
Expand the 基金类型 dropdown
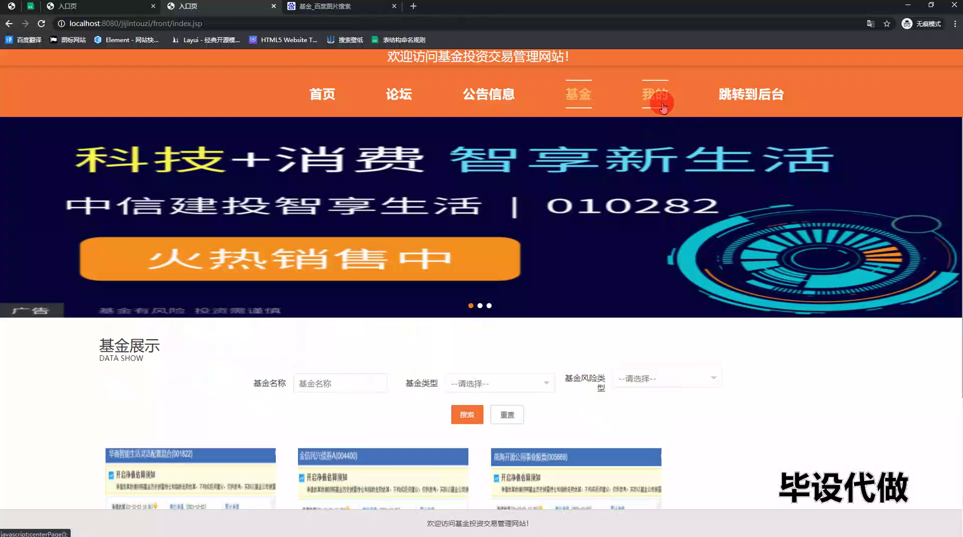click(500, 383)
